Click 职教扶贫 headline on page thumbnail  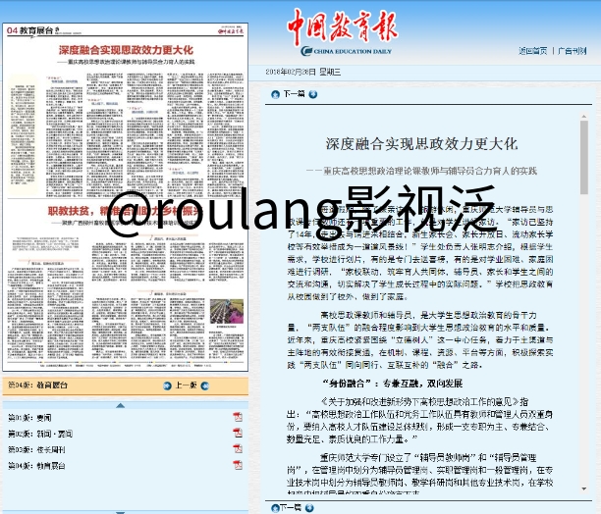coord(125,211)
